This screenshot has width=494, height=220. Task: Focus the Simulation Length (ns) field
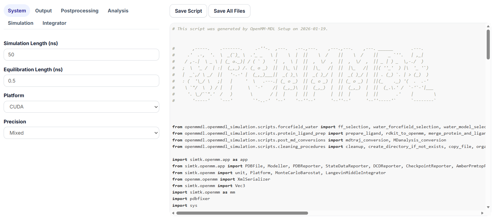[x=81, y=55]
